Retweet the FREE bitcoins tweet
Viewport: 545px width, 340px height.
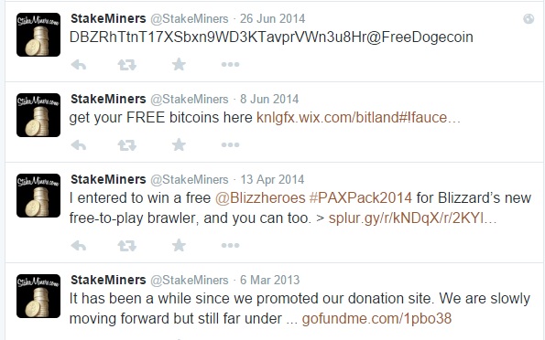pyautogui.click(x=127, y=145)
